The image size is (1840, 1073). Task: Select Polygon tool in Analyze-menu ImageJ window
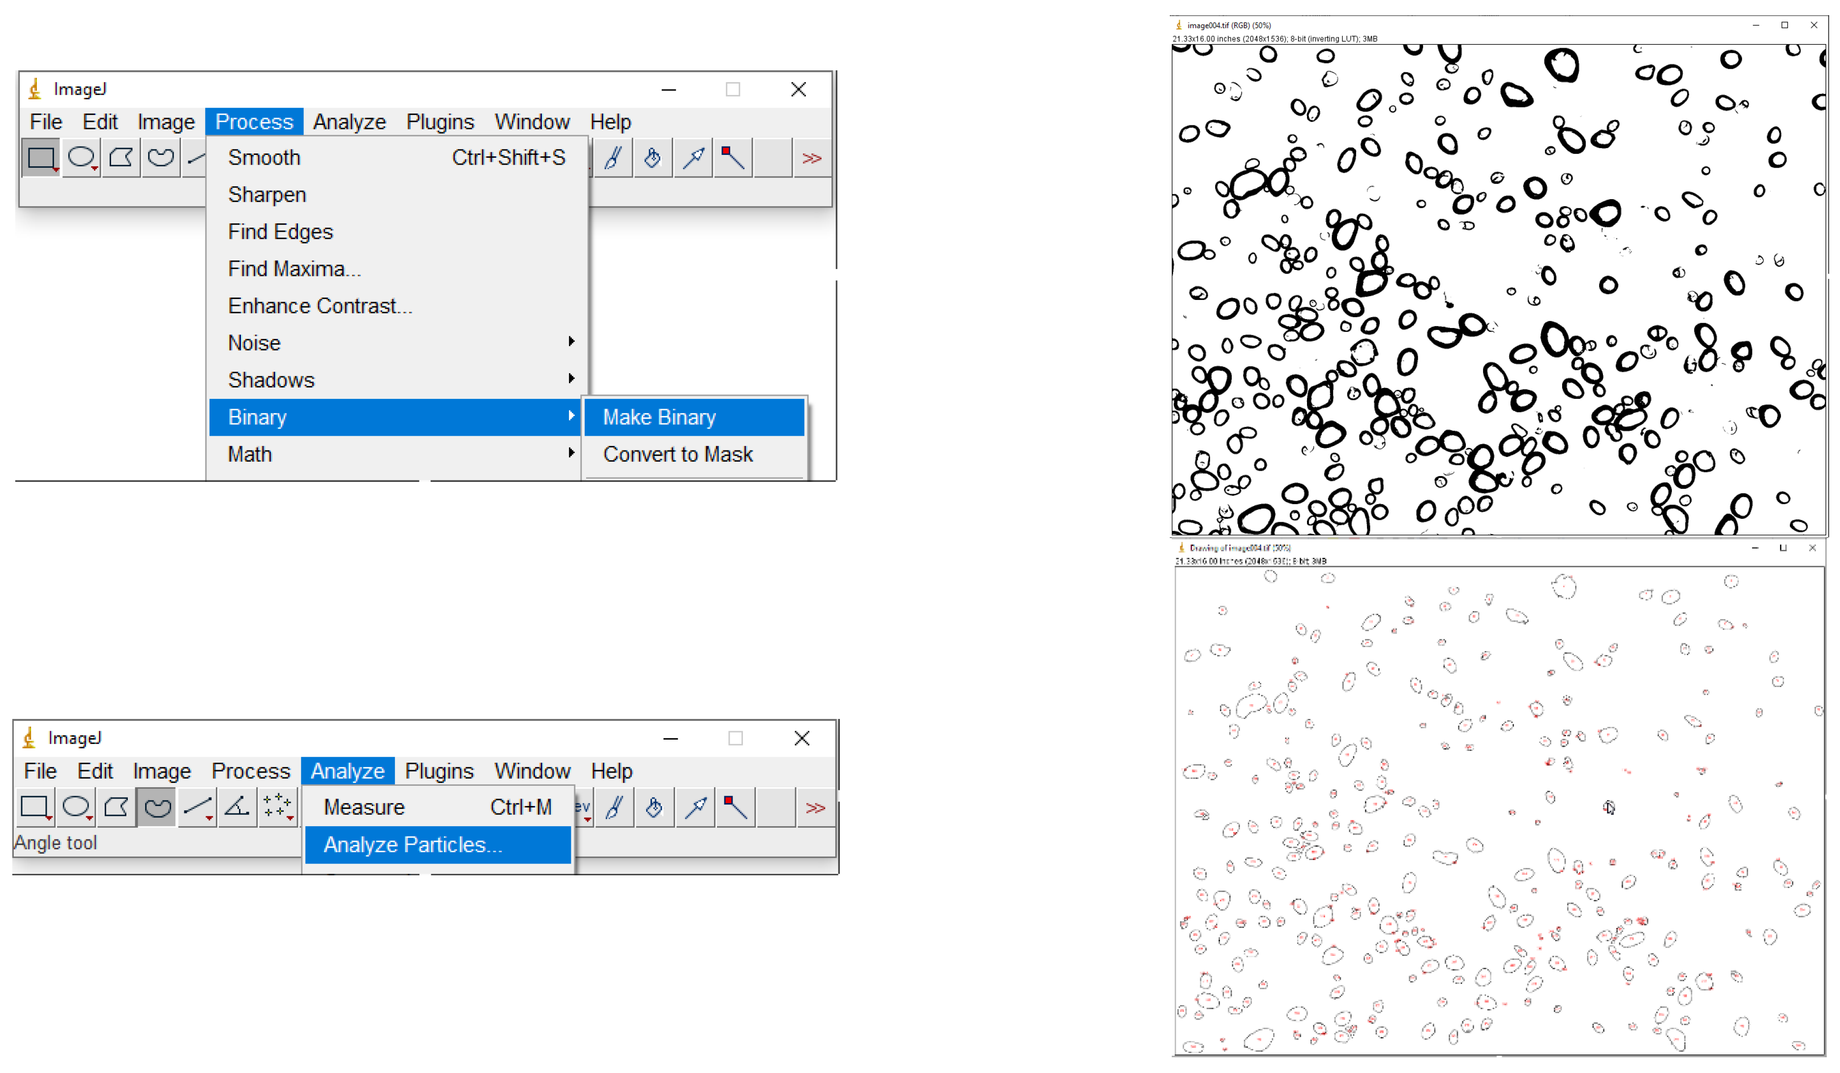tap(116, 807)
